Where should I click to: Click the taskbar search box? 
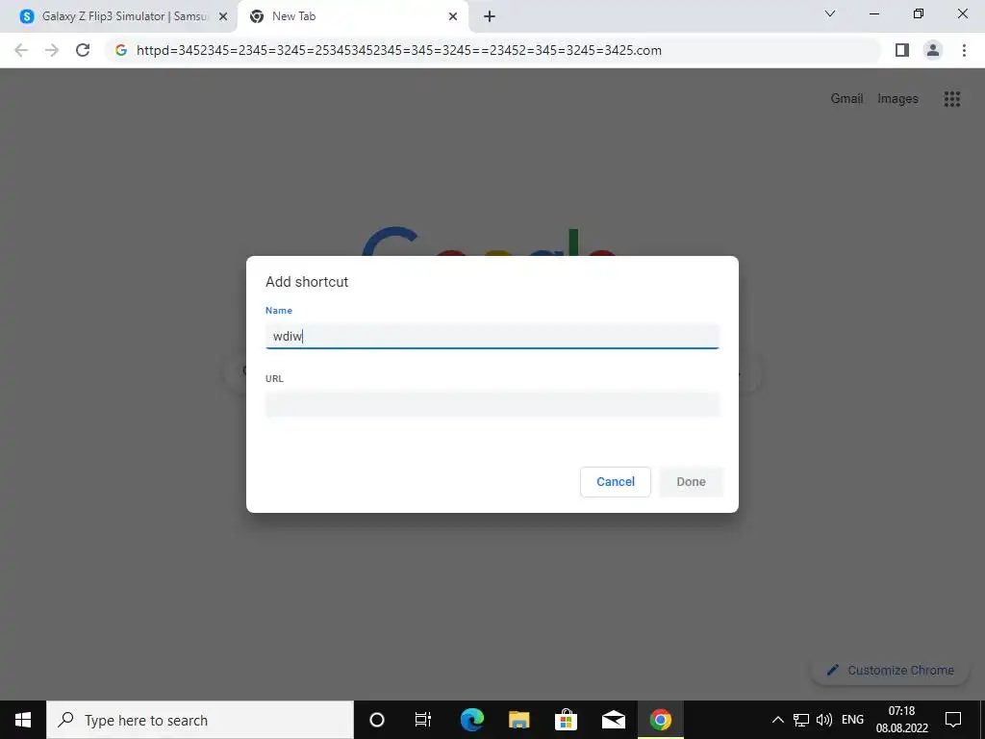(x=200, y=720)
